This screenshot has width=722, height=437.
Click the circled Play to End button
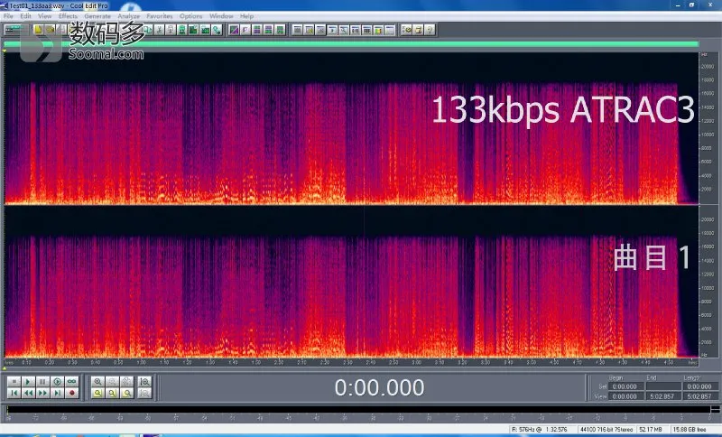(x=57, y=381)
